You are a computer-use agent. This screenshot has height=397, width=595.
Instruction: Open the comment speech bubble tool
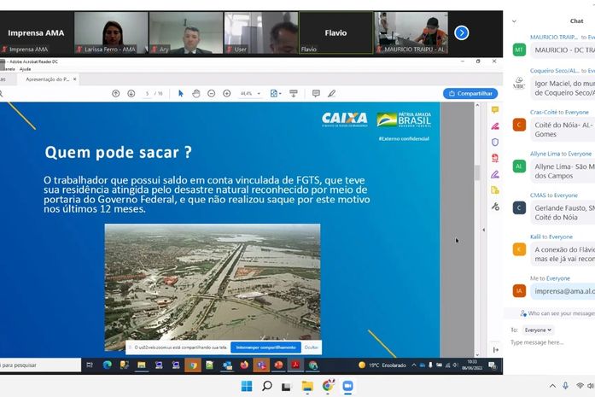click(316, 93)
